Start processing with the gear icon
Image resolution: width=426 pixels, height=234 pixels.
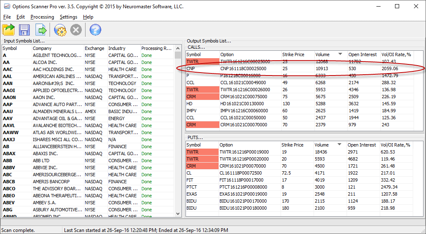click(x=60, y=30)
